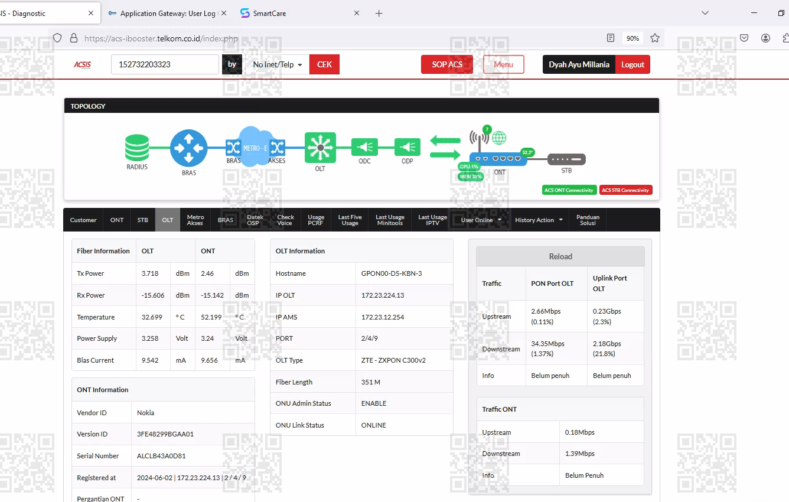The width and height of the screenshot is (789, 502).
Task: Click the OLT Type ZTE - ZXPON C300v2
Action: point(393,360)
